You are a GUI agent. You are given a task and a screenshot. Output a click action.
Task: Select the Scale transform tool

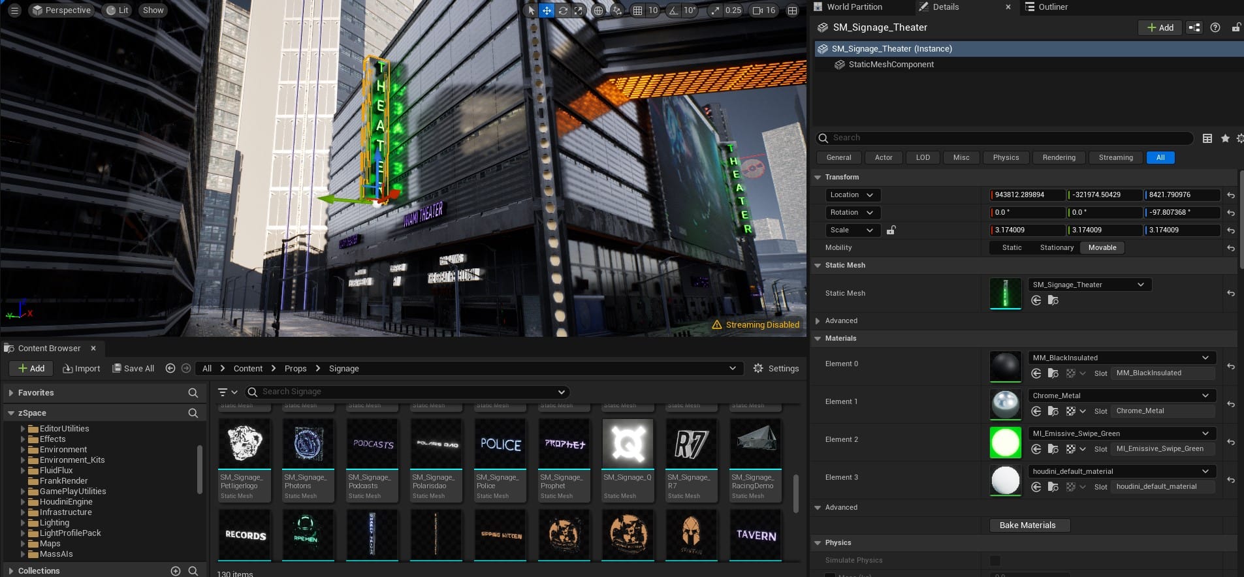coord(579,10)
